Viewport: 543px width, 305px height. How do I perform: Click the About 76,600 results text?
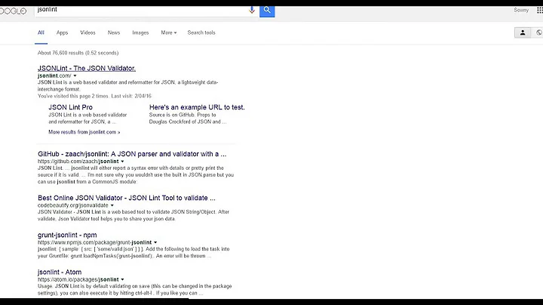(78, 53)
